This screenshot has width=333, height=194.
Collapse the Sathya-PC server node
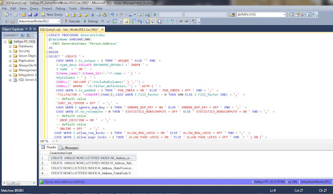click(x=5, y=41)
